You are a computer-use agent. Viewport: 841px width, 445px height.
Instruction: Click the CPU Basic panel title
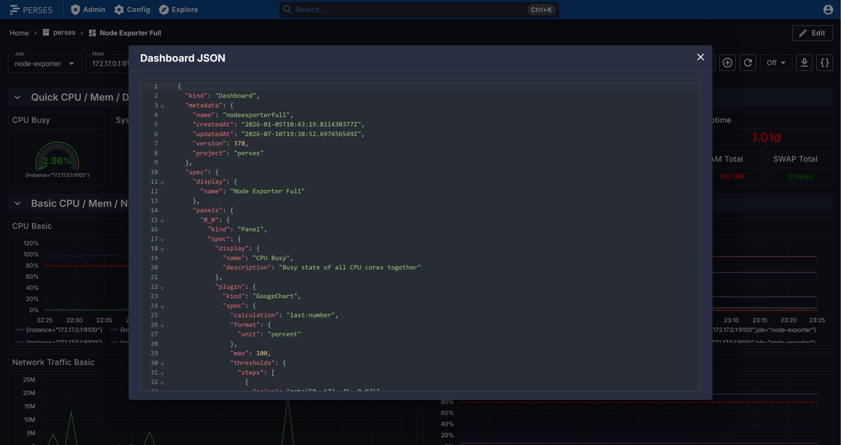point(32,226)
